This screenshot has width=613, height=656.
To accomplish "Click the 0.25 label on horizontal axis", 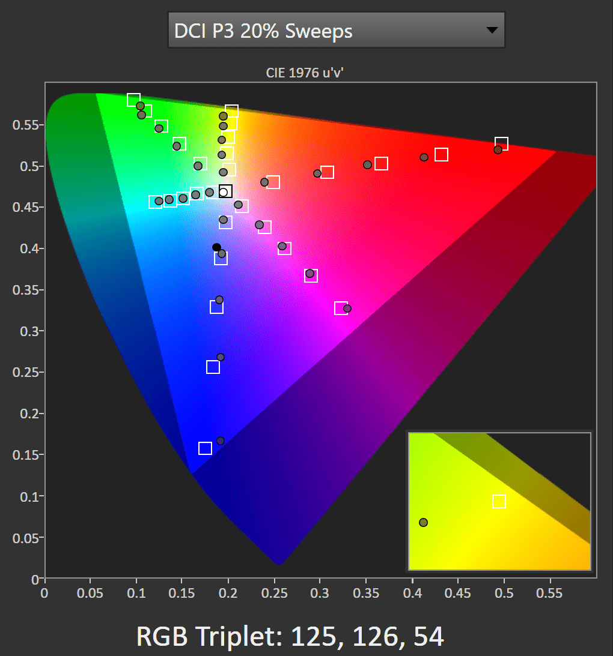I will tap(274, 593).
